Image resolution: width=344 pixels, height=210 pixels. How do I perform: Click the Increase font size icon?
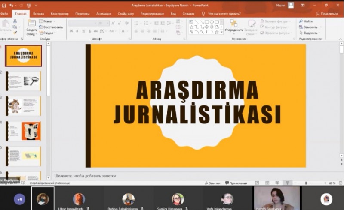[113, 23]
